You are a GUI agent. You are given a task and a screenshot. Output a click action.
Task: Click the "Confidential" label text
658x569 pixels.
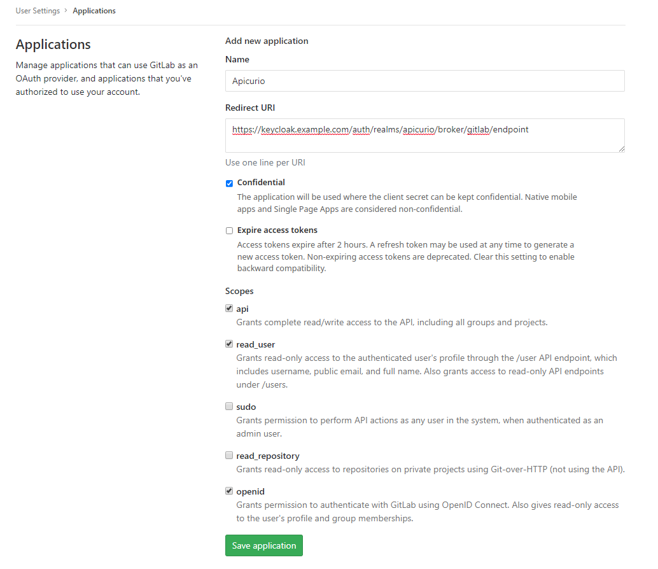pos(262,182)
